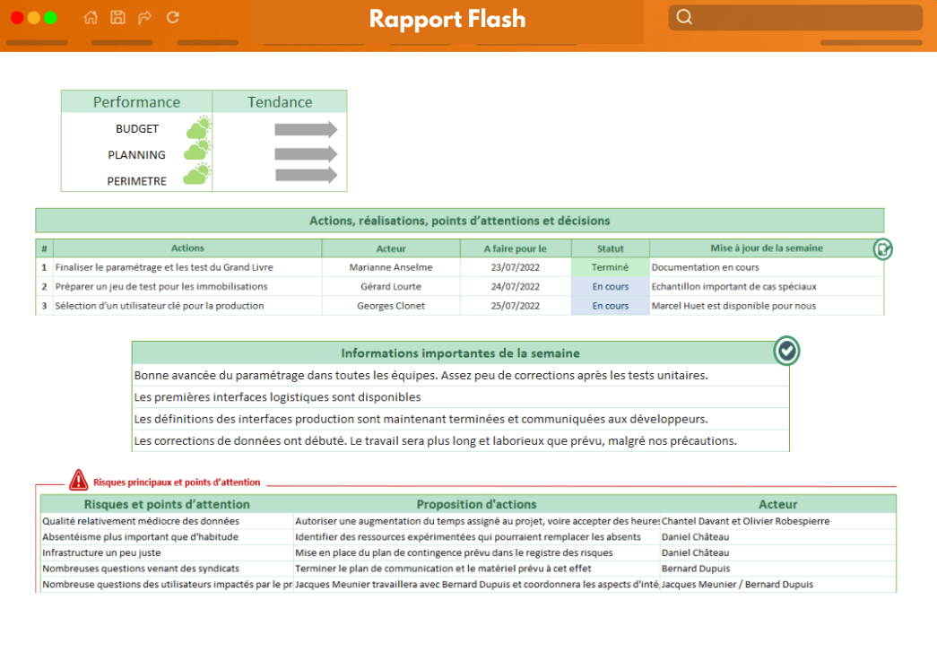Click the red warning triangle icon
This screenshot has height=652, width=937.
[x=78, y=480]
